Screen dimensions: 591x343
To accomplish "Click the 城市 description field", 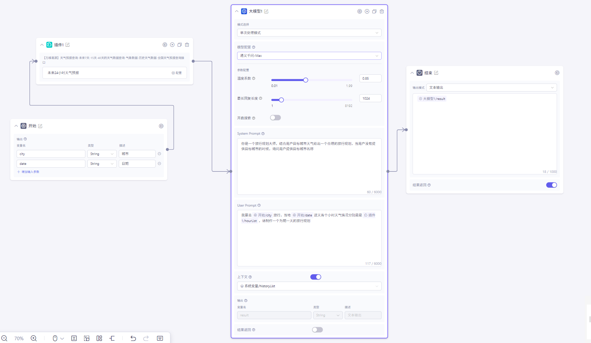I will point(137,154).
